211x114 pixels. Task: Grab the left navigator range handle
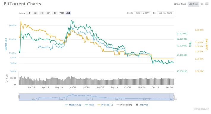click(x=19, y=97)
